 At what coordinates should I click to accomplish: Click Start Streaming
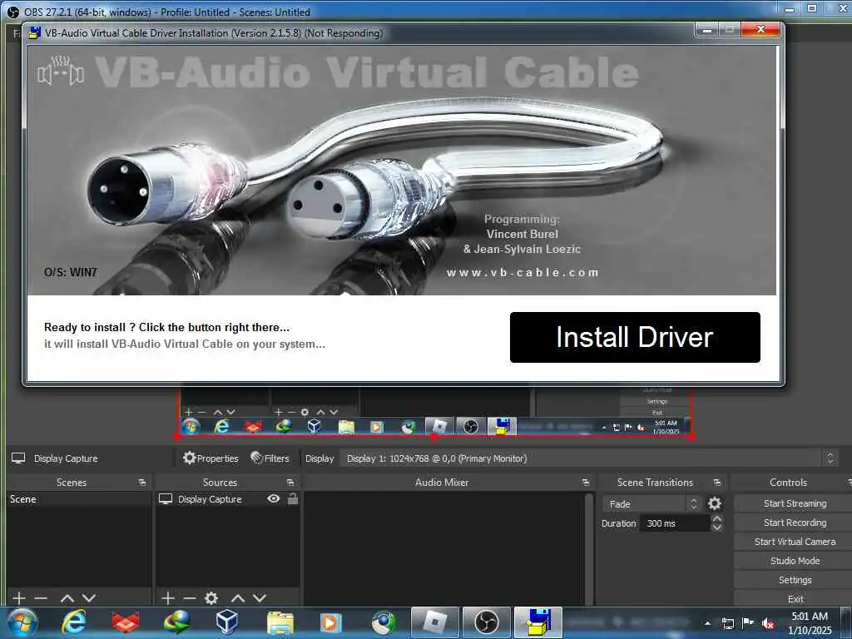tap(795, 503)
